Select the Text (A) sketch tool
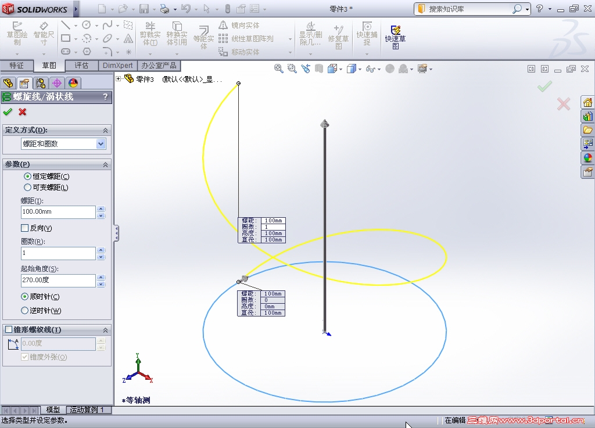 coord(128,38)
